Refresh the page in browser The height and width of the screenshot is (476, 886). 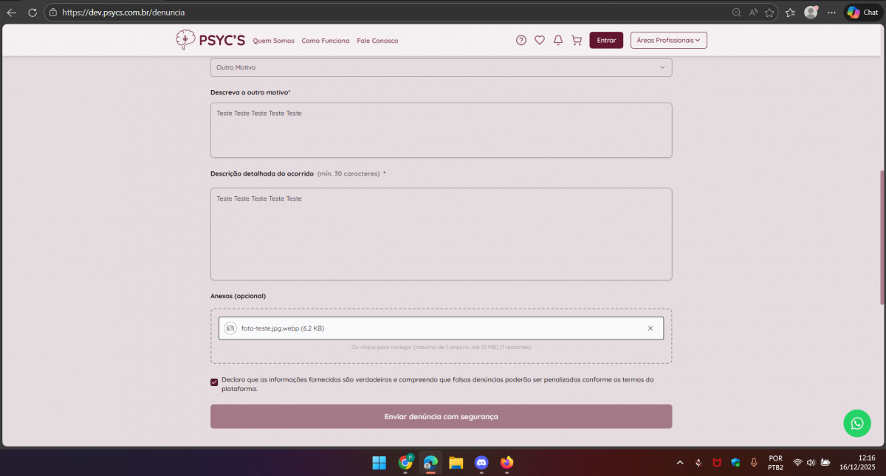(32, 13)
